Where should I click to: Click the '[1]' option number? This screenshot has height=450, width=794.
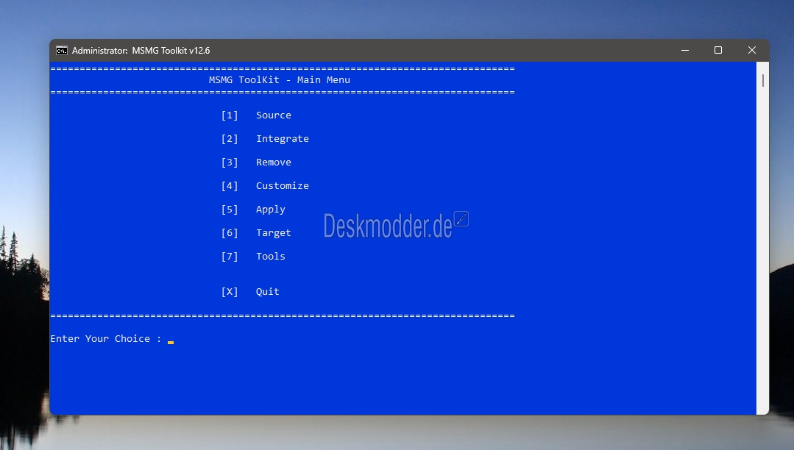click(x=230, y=115)
